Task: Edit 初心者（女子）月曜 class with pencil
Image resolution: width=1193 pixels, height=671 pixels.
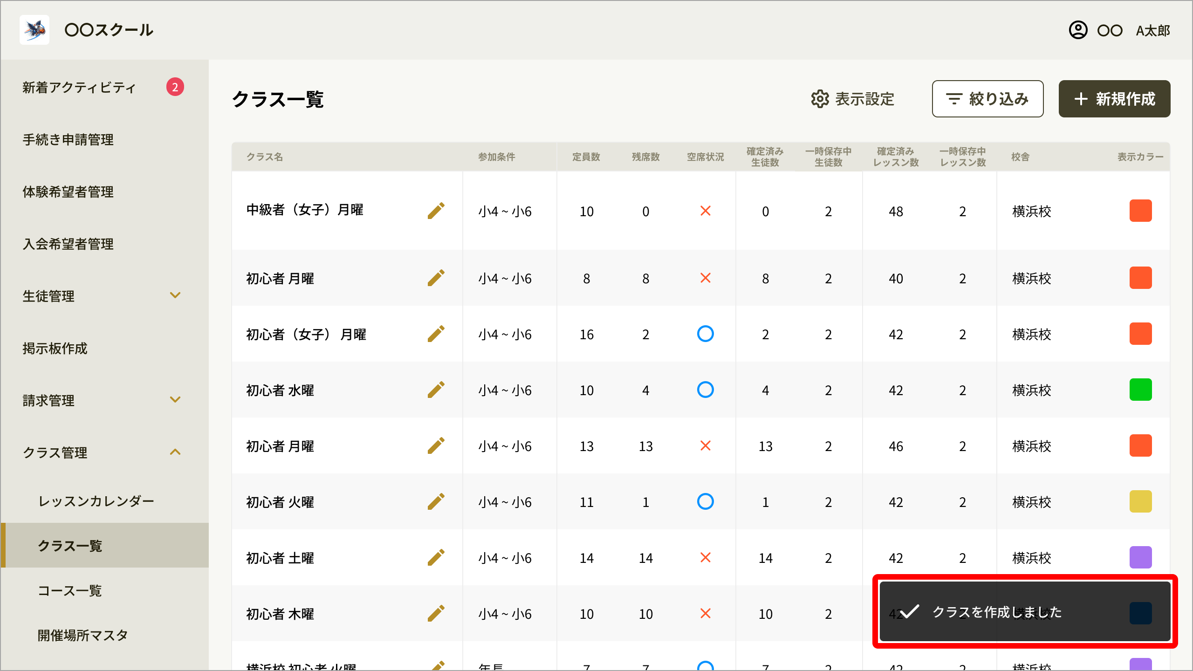Action: point(436,334)
